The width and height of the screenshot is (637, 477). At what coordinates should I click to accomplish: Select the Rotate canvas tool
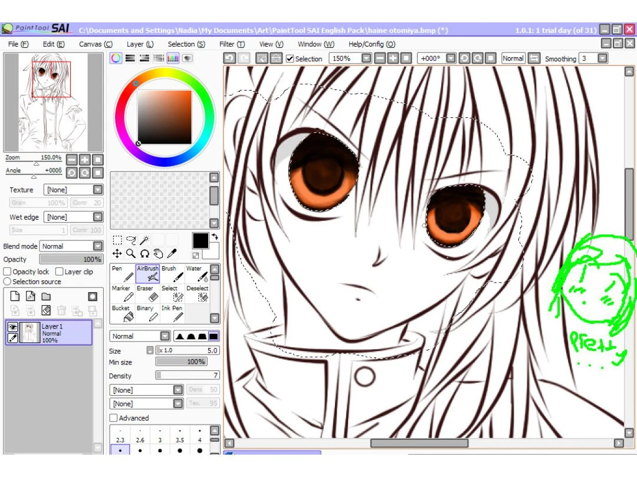pyautogui.click(x=145, y=254)
